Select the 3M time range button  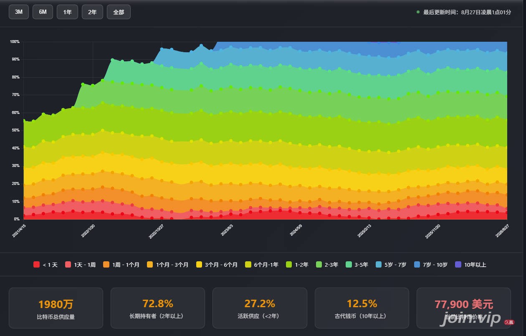click(19, 12)
